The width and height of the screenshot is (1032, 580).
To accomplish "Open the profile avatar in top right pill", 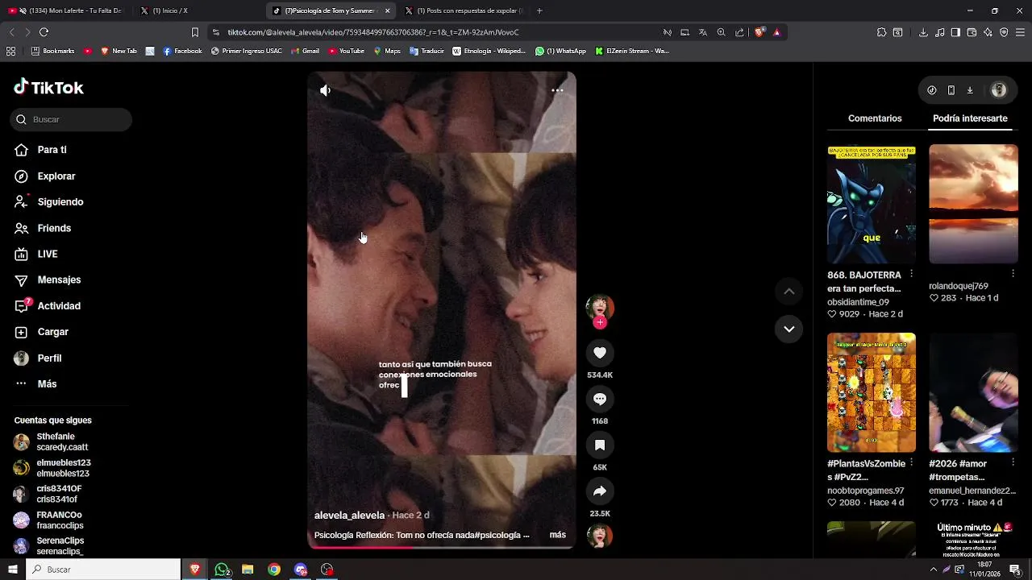I will point(999,90).
